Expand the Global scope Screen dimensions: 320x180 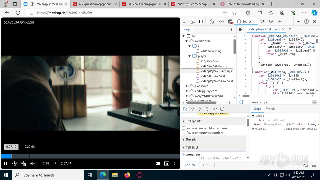[x=253, y=129]
